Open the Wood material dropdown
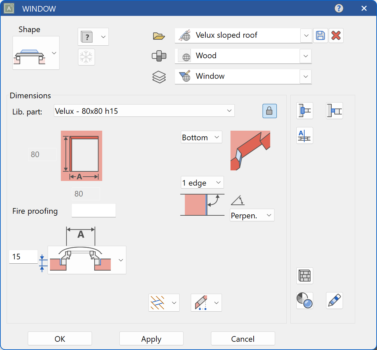The width and height of the screenshot is (377, 350). point(306,56)
